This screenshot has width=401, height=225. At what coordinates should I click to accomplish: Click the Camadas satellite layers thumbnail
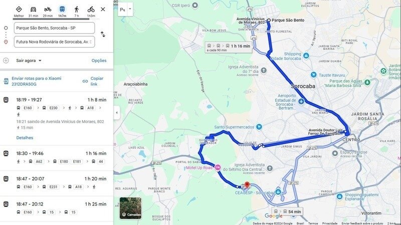point(130,208)
